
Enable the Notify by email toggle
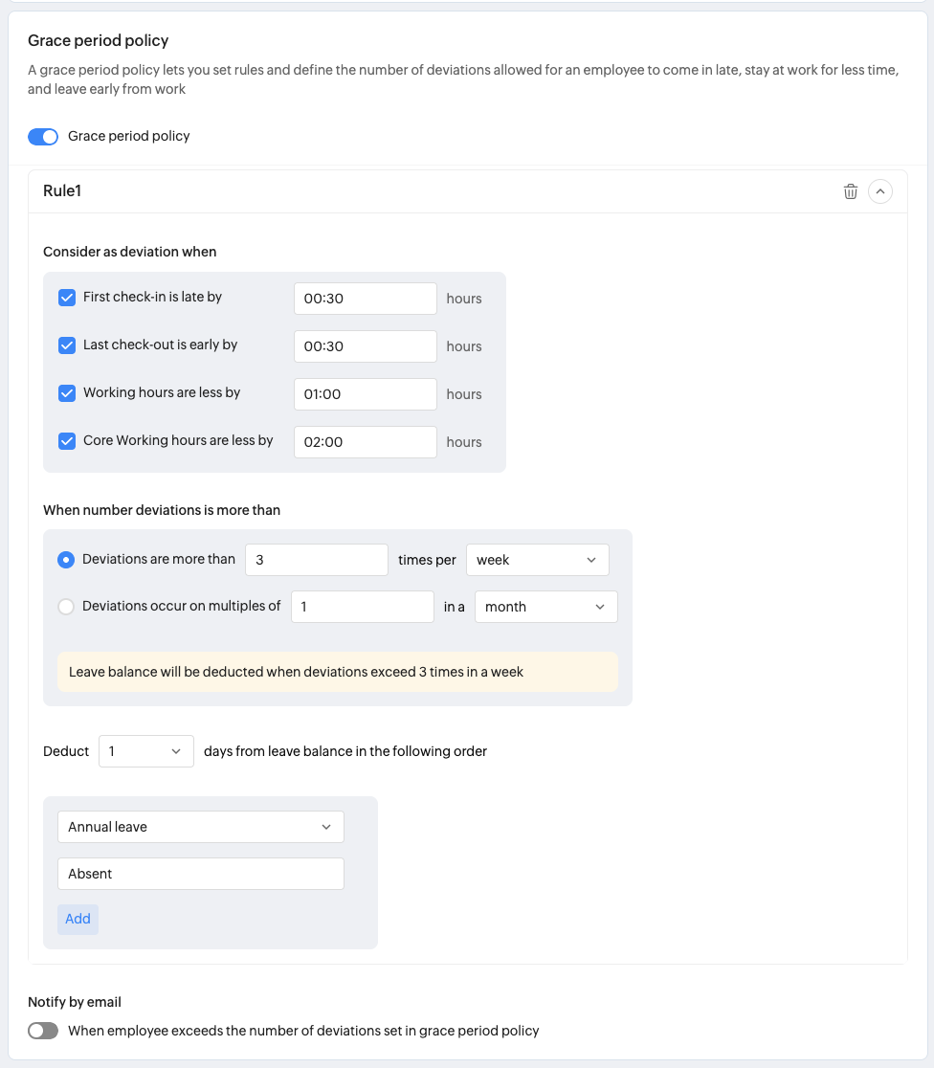point(43,1031)
